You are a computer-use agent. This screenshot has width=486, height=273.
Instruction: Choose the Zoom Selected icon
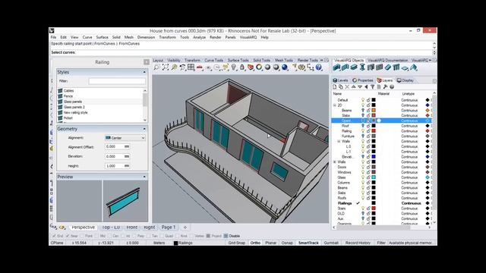click(174, 67)
